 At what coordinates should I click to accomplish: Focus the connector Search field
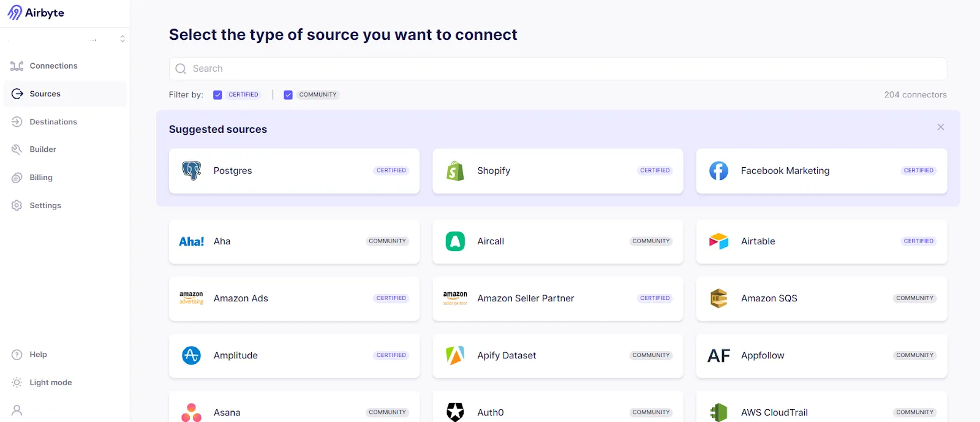(558, 69)
